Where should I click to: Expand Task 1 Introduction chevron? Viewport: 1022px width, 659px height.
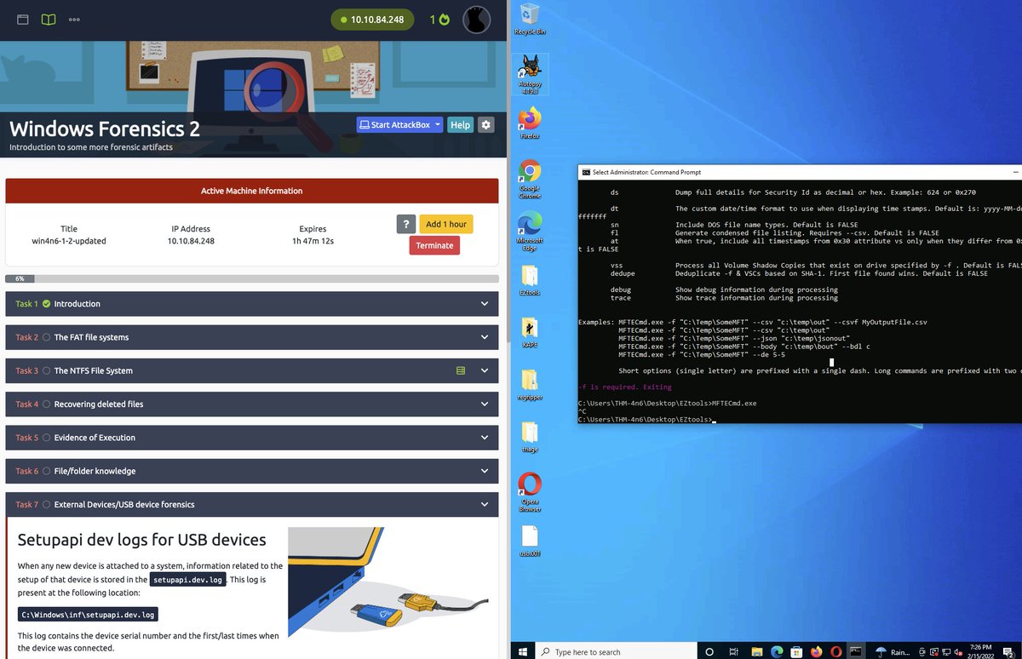[x=485, y=304]
